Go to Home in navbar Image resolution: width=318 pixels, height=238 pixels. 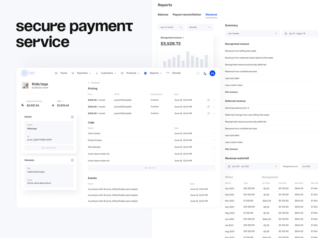(x=64, y=73)
